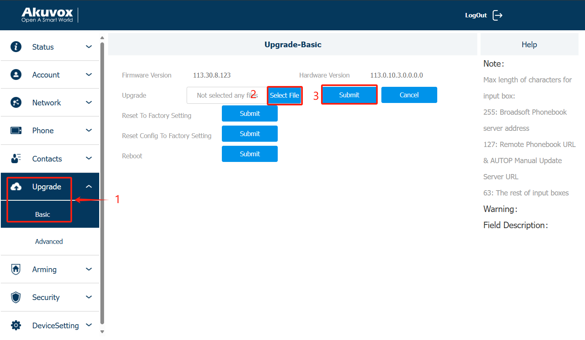Expand the Account menu chevron
585x340 pixels.
point(89,75)
